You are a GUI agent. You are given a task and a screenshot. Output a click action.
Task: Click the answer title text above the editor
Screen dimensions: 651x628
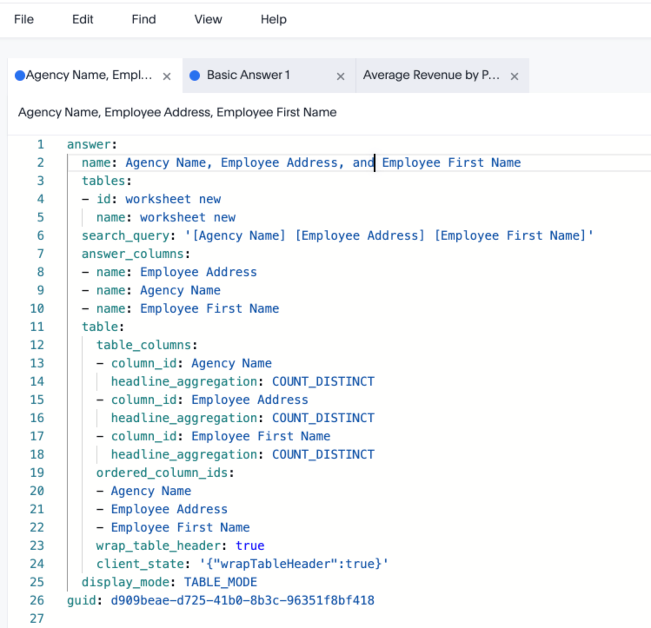pos(177,112)
